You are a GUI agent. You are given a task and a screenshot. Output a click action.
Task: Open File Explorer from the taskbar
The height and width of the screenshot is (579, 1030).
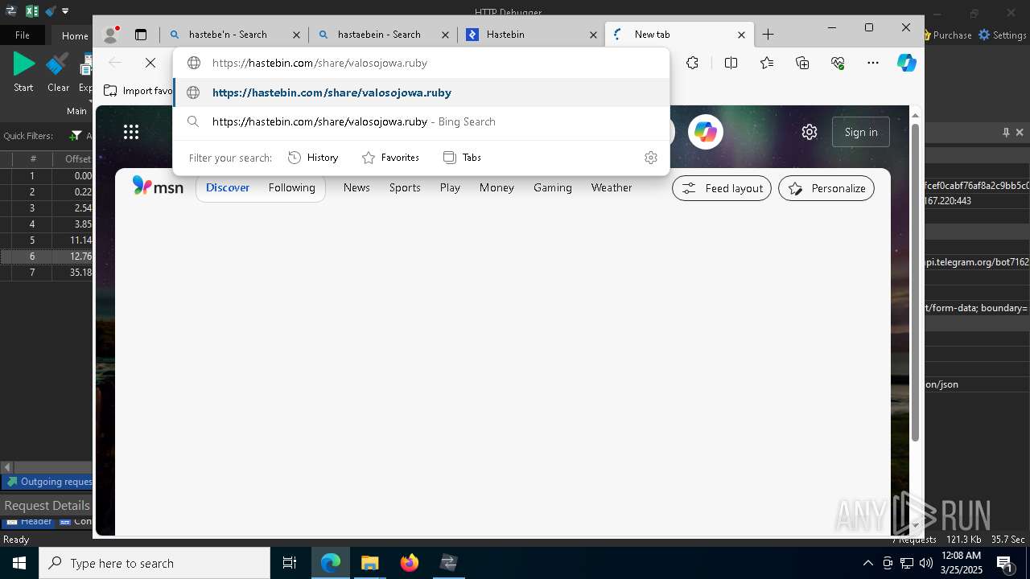[x=369, y=563]
